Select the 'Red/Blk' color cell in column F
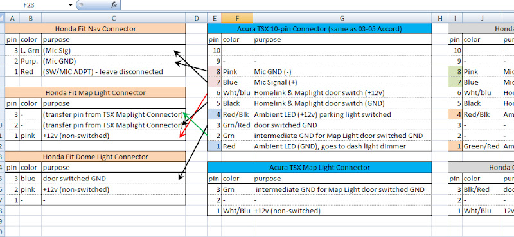 coord(237,114)
